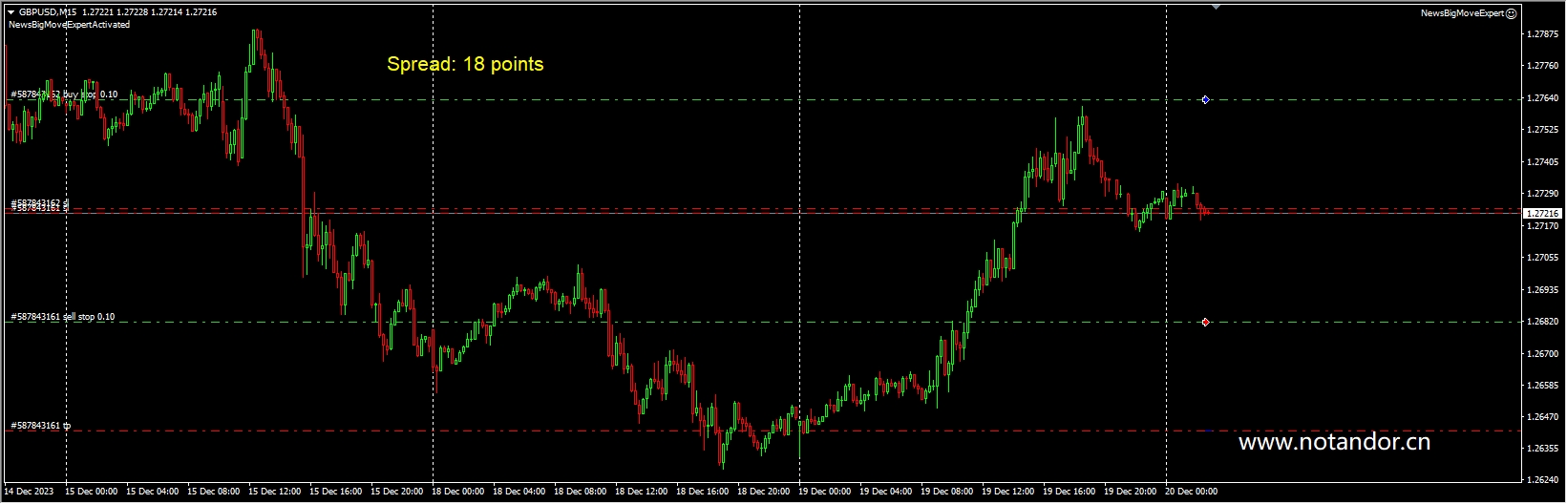Click the 1.27525 price scale label
Screen dimensions: 1567x504
tap(1543, 130)
